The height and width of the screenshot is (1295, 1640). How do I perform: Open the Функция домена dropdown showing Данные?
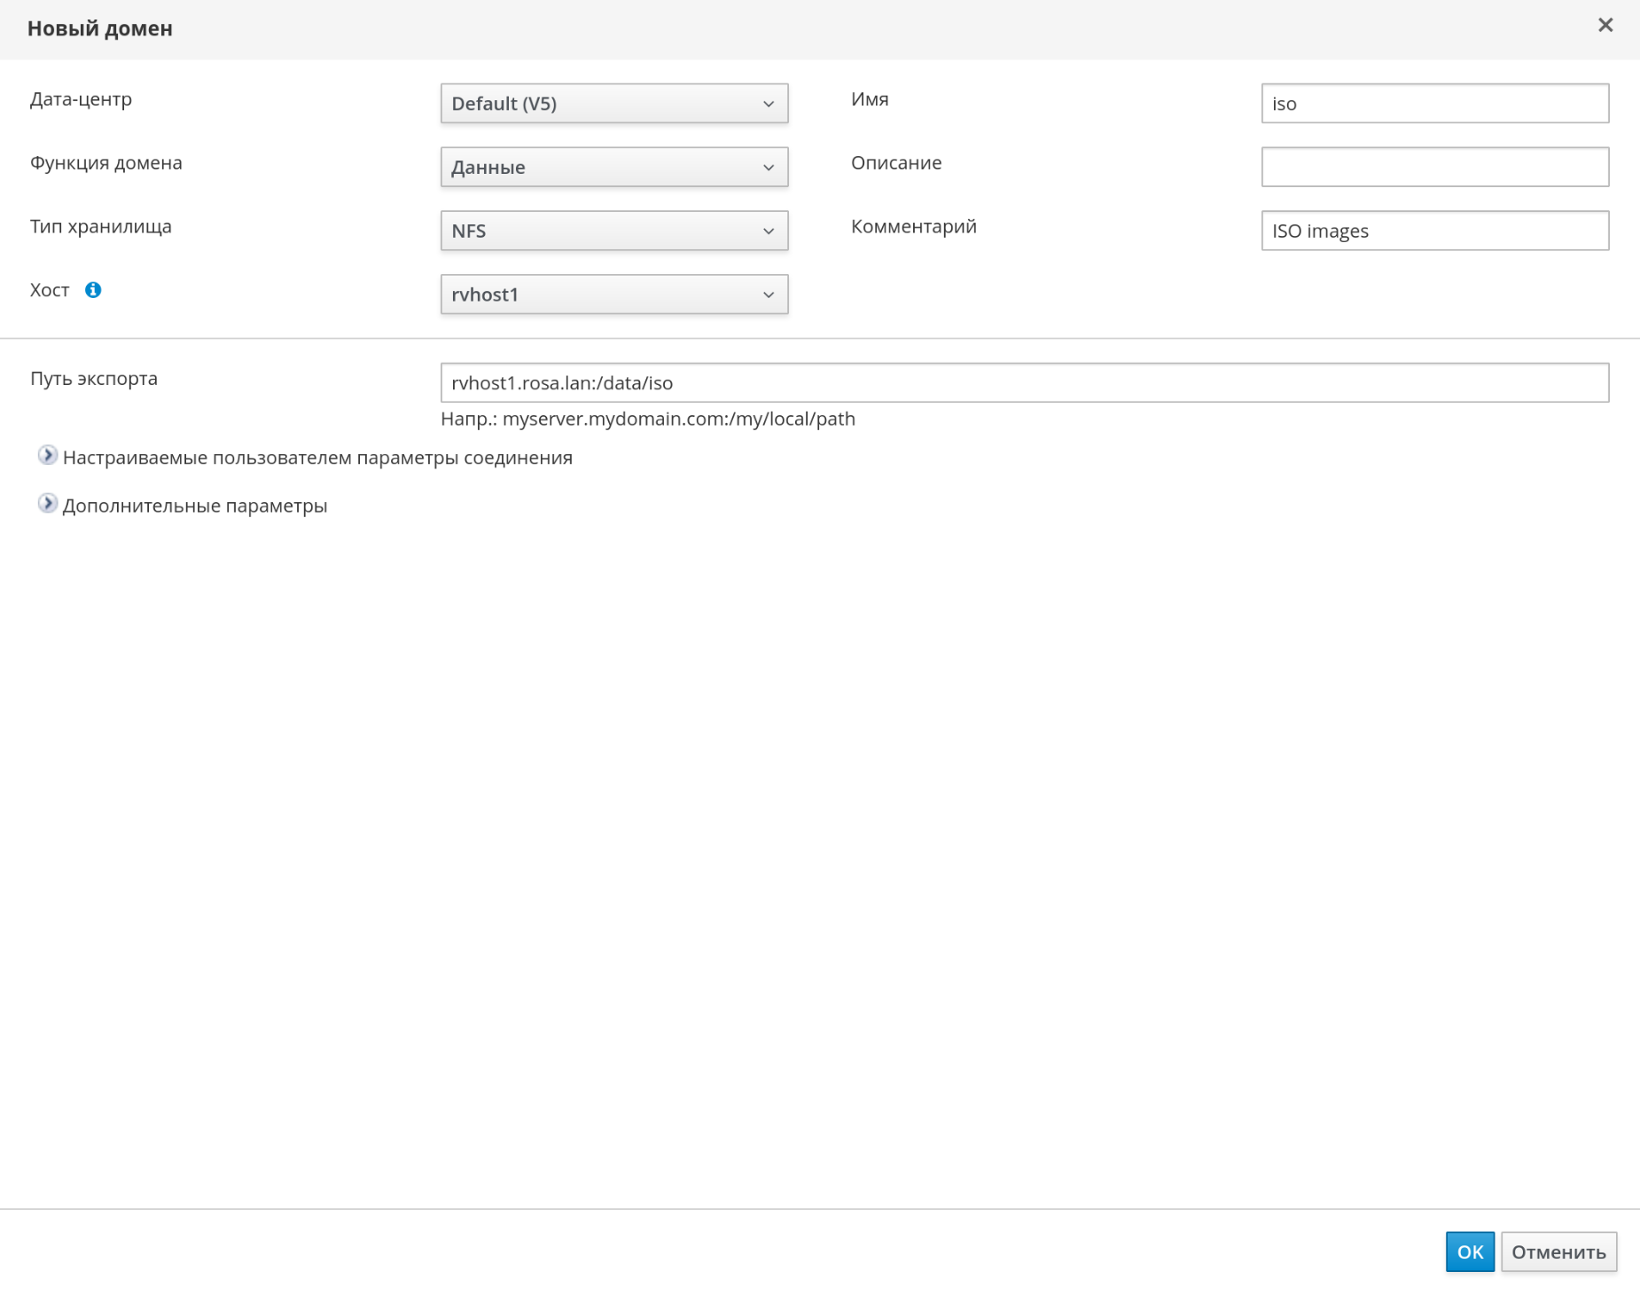tap(613, 168)
